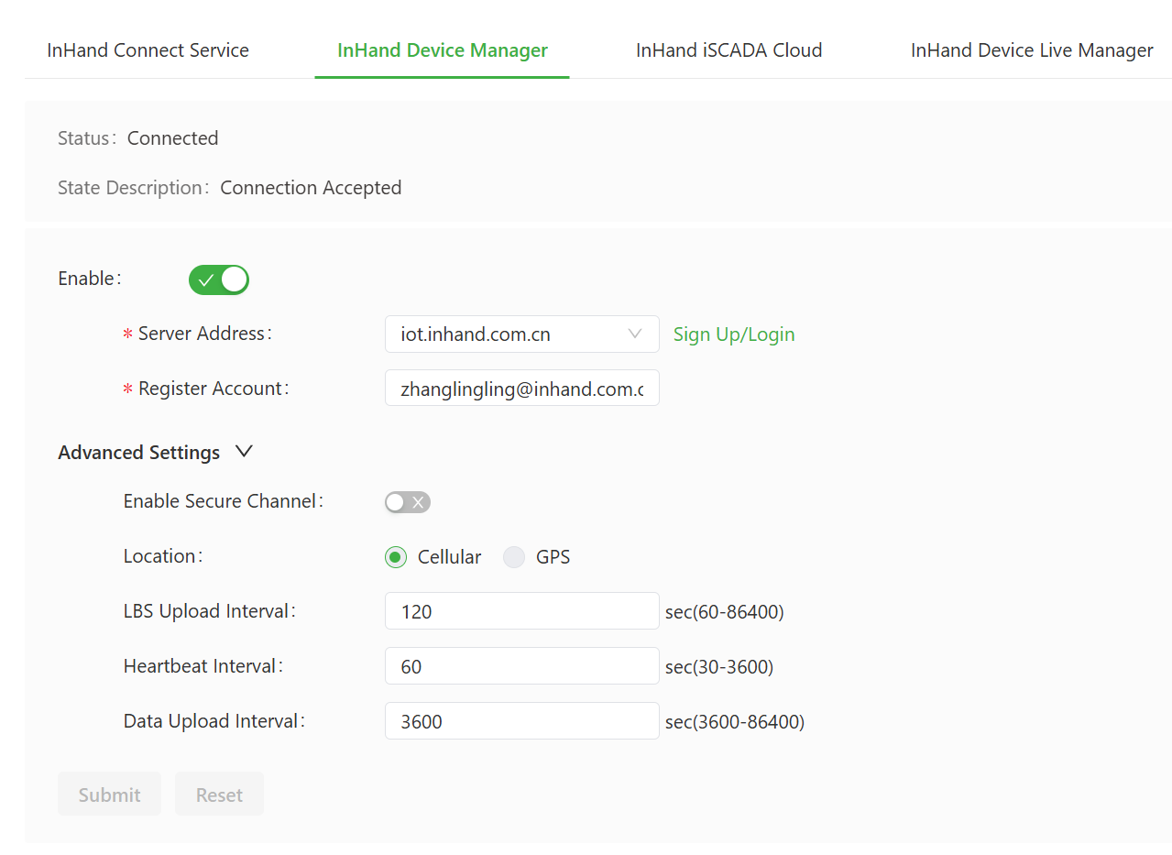Collapse Advanced Settings with chevron icon
1172x855 pixels.
click(x=244, y=452)
